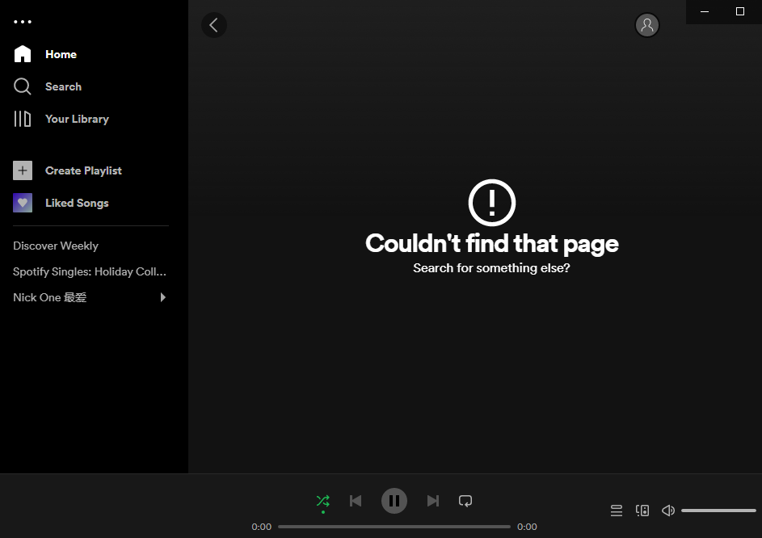
Task: Open the Your Library label
Action: click(x=77, y=119)
